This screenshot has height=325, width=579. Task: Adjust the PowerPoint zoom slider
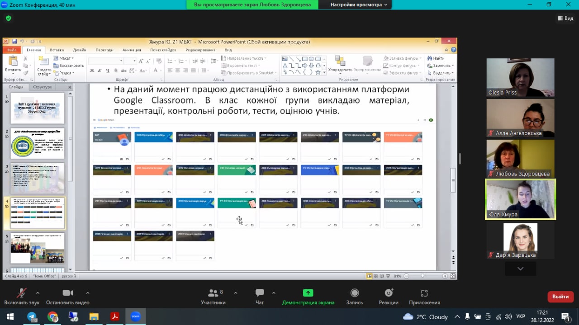(422, 276)
